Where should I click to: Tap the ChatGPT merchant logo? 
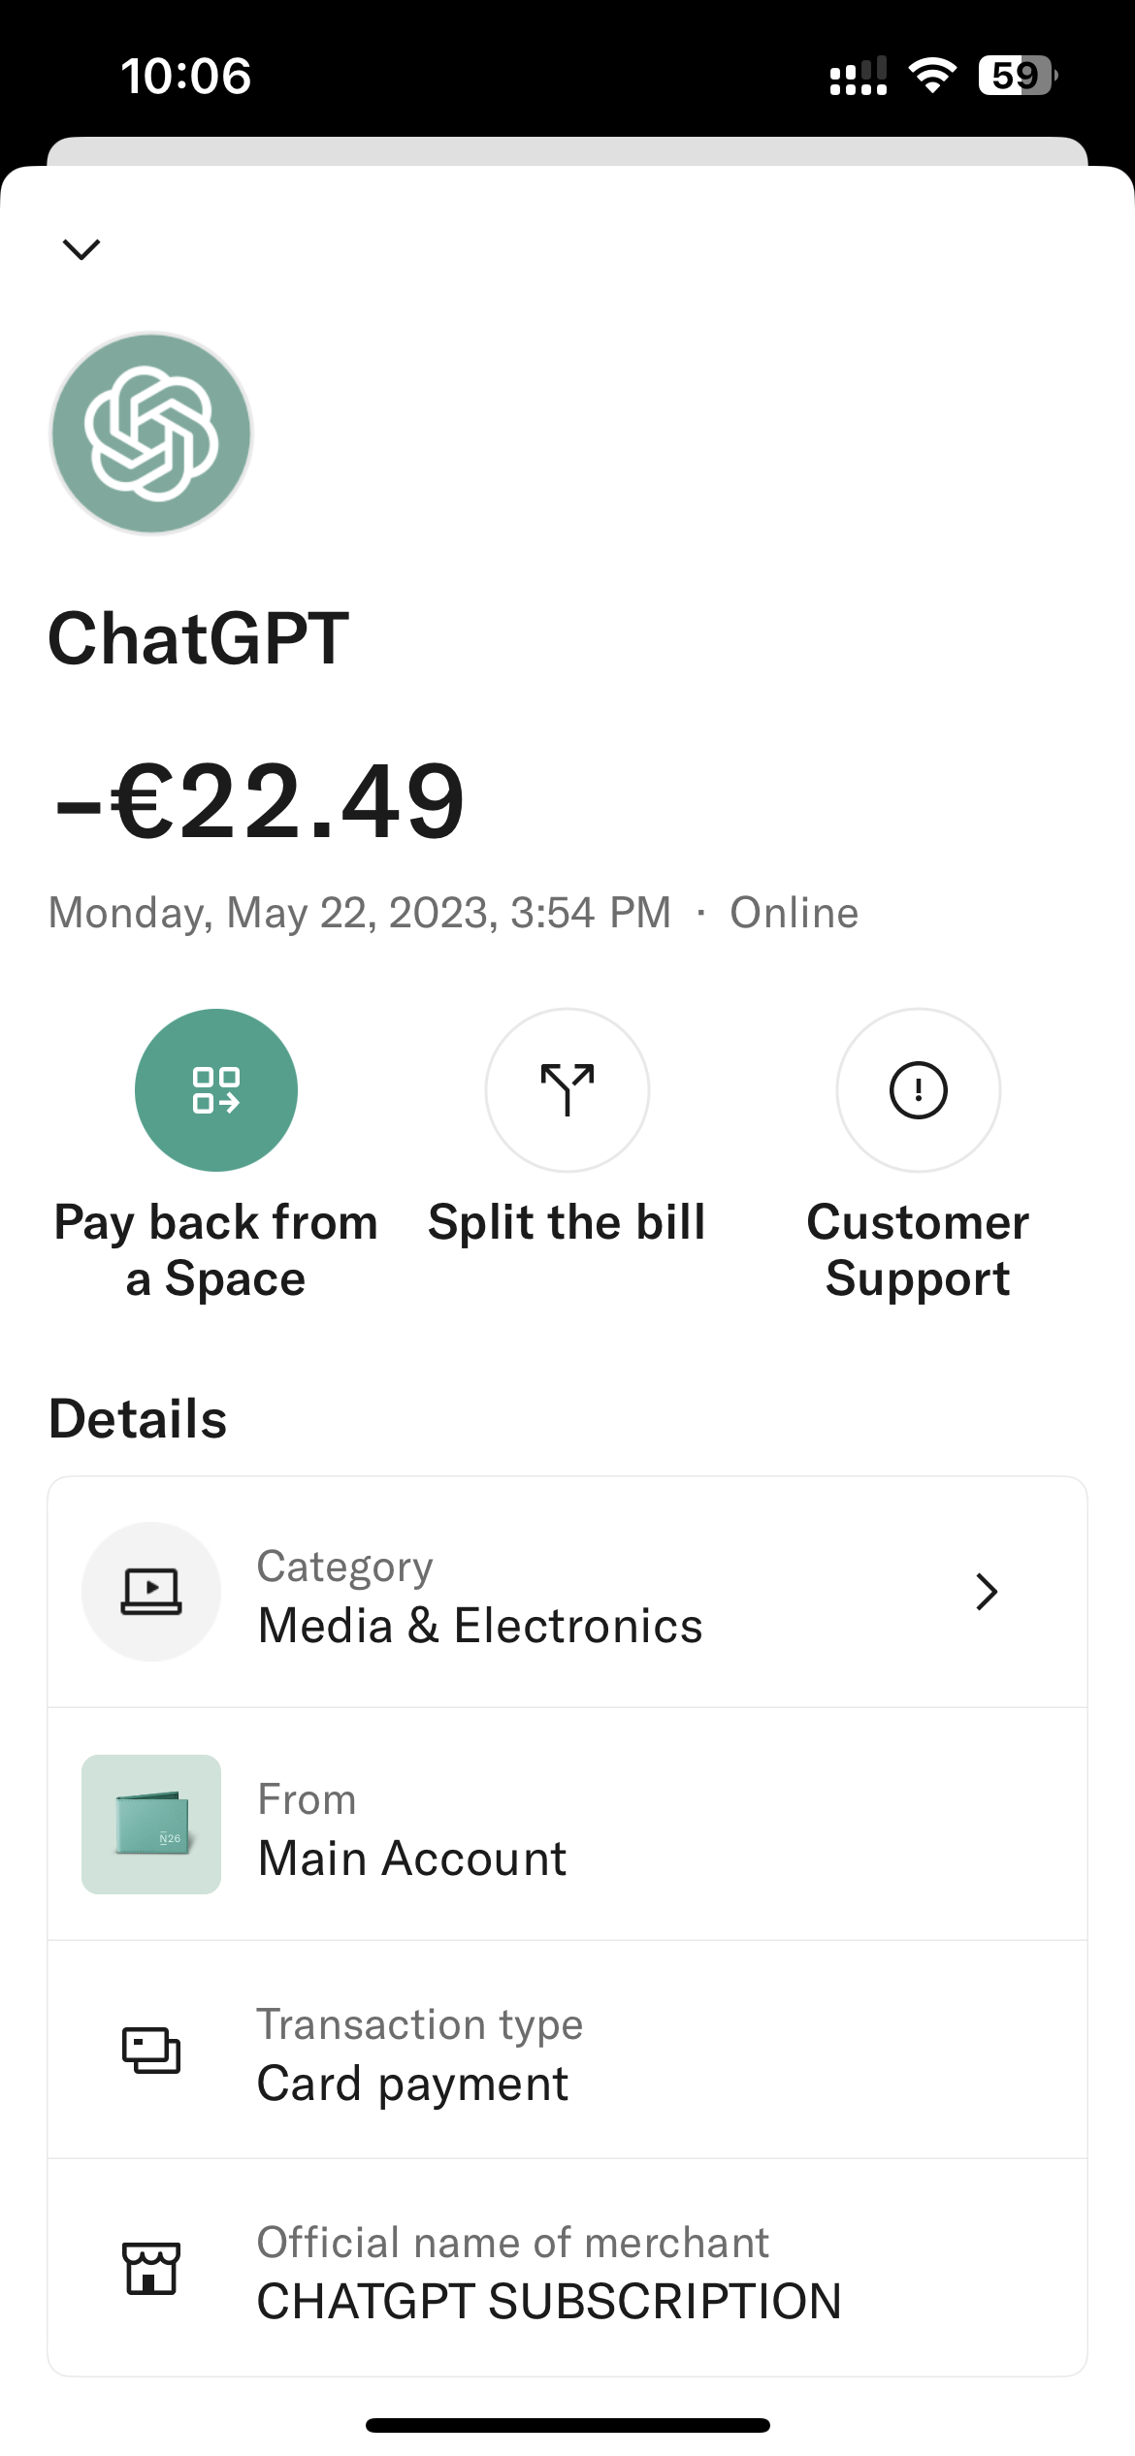(x=151, y=434)
